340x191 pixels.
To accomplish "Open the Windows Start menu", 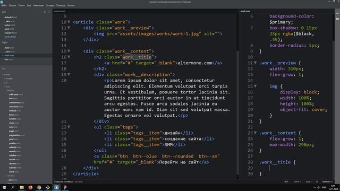I will [x=4, y=187].
